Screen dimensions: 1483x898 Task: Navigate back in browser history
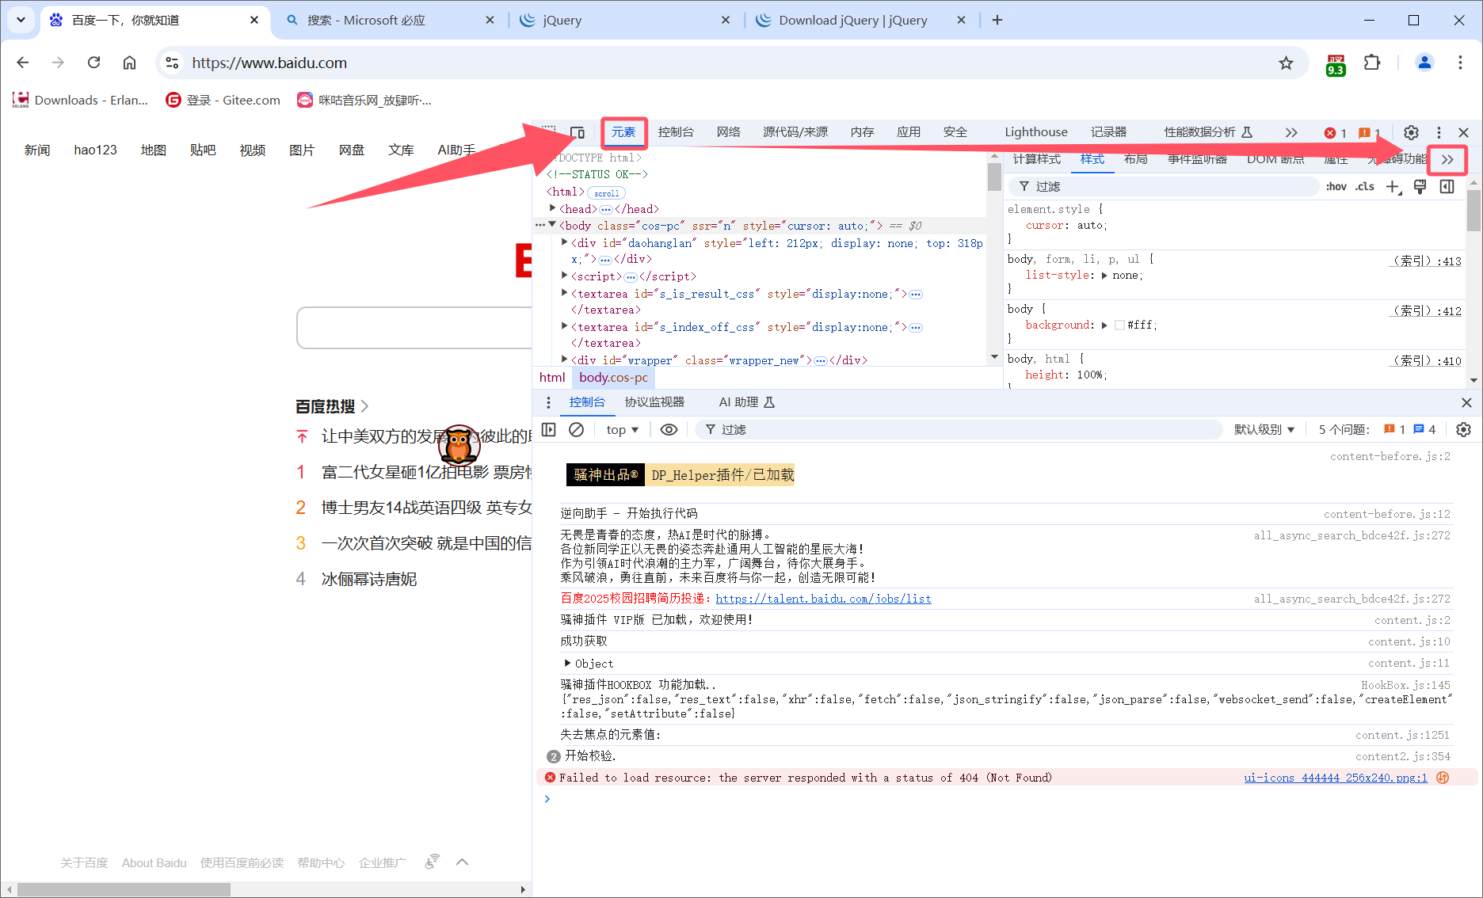[x=22, y=63]
